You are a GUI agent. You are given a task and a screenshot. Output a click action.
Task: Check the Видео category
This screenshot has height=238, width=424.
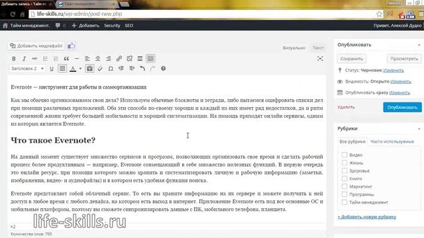point(344,155)
